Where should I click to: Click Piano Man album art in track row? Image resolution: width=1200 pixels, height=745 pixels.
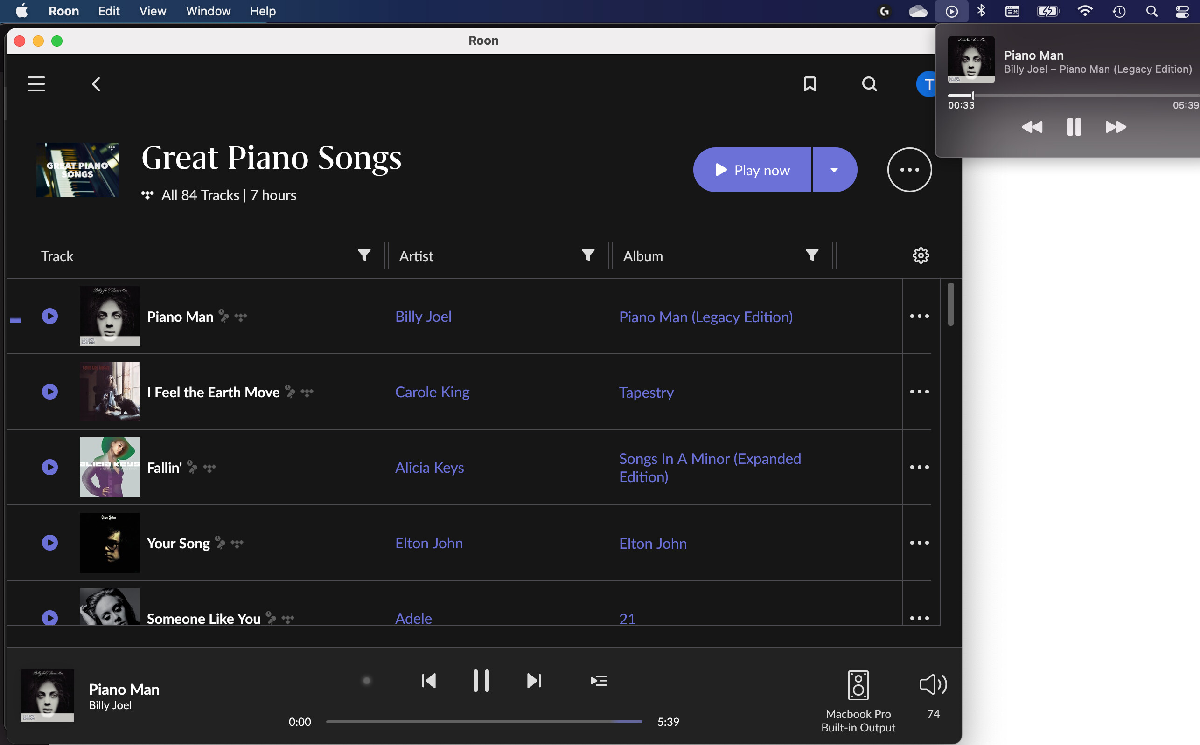110,316
